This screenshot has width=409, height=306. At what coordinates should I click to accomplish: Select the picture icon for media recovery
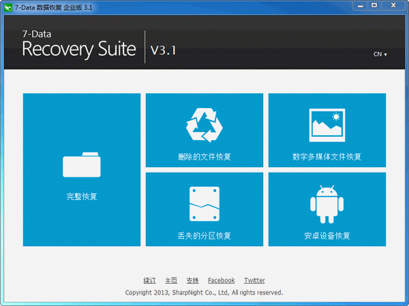pos(327,125)
